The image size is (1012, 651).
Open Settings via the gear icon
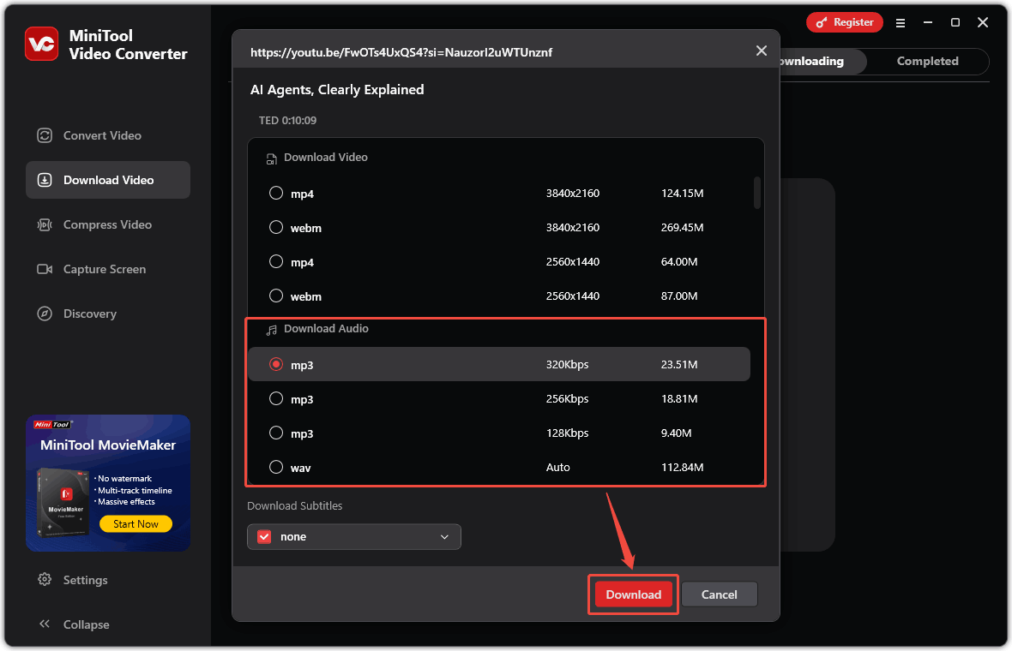pos(45,579)
